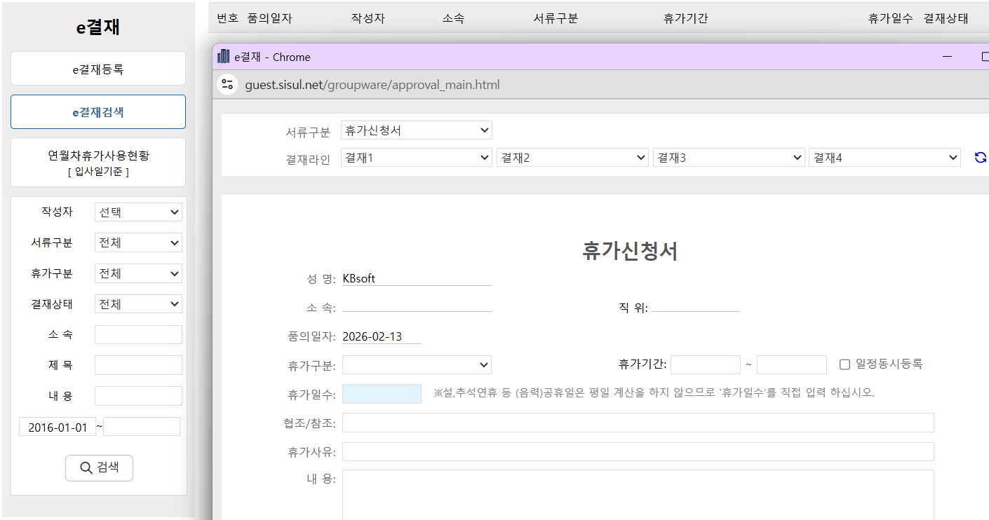Click the address bar URL

tap(372, 85)
